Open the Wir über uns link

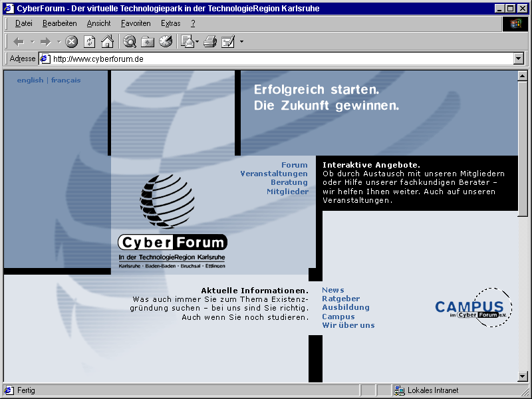click(x=348, y=325)
